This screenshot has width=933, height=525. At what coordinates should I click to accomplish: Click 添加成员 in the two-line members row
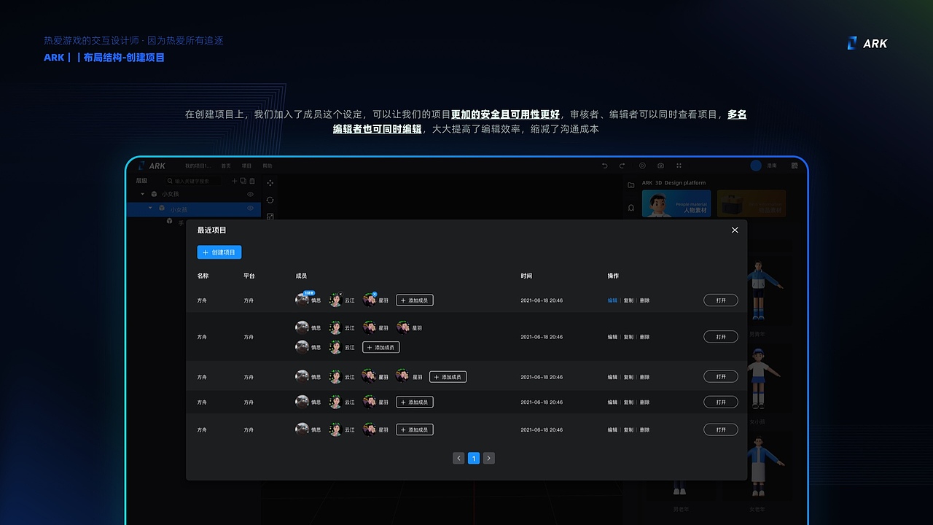[380, 347]
